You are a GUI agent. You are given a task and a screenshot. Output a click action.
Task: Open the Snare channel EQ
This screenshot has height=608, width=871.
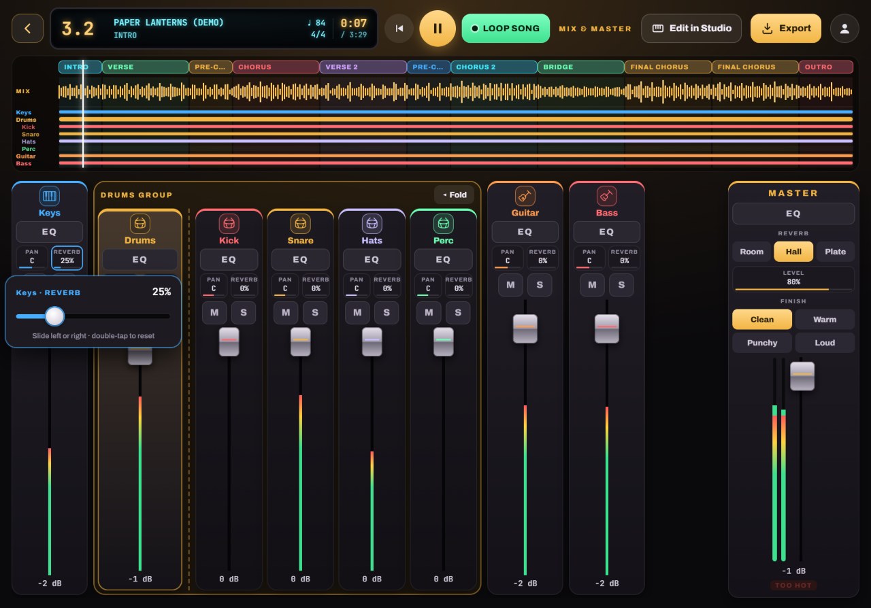tap(301, 259)
